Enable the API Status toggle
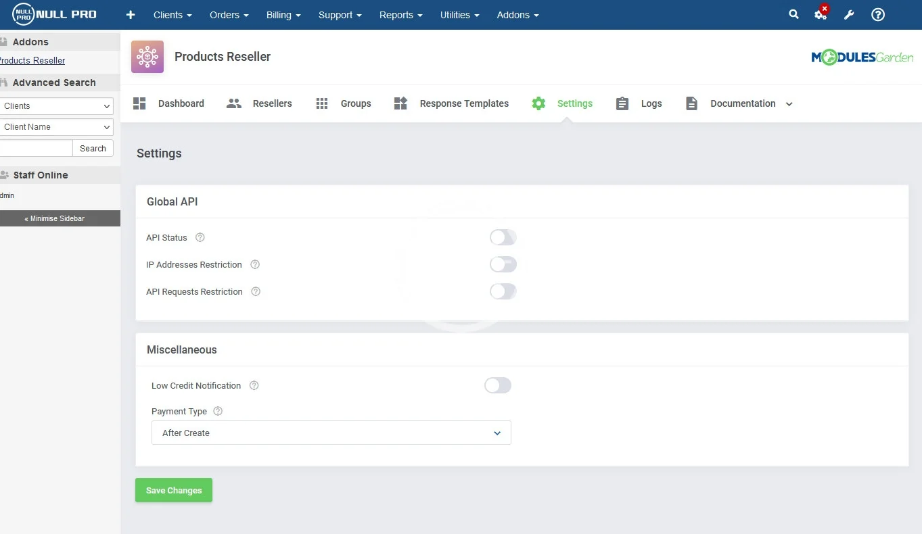The height and width of the screenshot is (534, 922). (503, 237)
